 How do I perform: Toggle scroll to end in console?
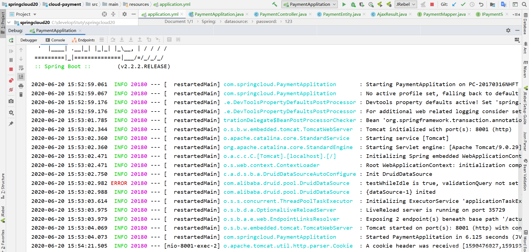pyautogui.click(x=21, y=76)
